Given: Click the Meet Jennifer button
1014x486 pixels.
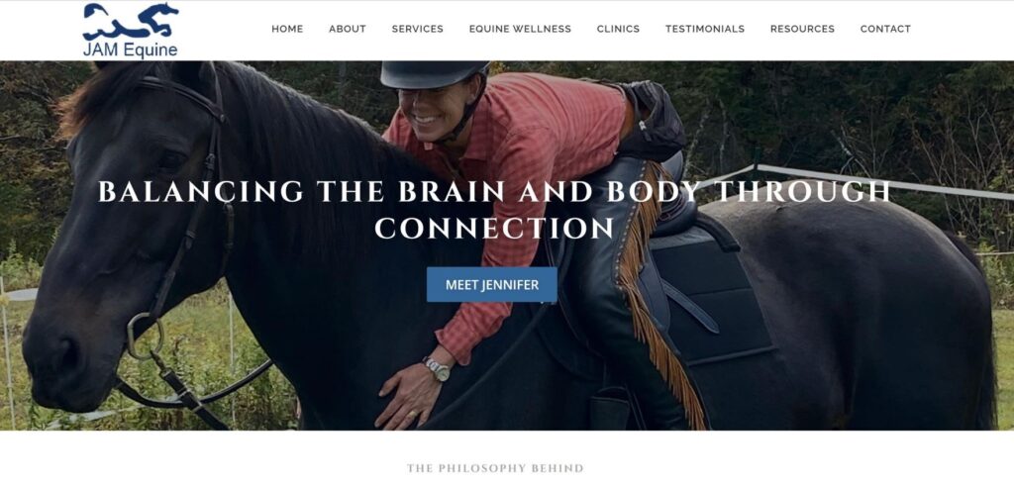Looking at the screenshot, I should click(x=492, y=284).
